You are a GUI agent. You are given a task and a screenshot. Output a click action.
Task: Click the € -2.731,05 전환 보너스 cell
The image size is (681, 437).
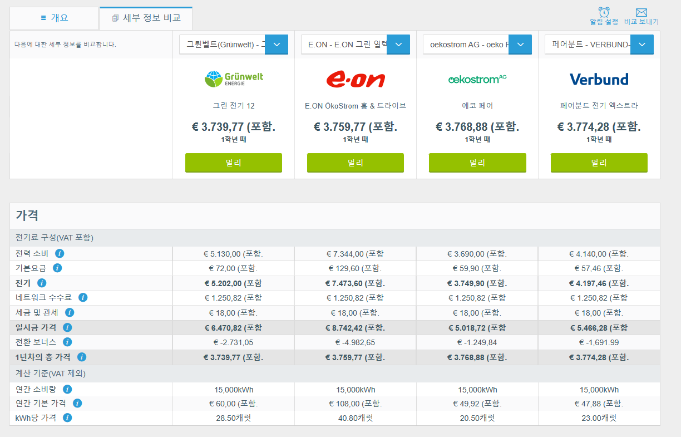[x=234, y=342]
